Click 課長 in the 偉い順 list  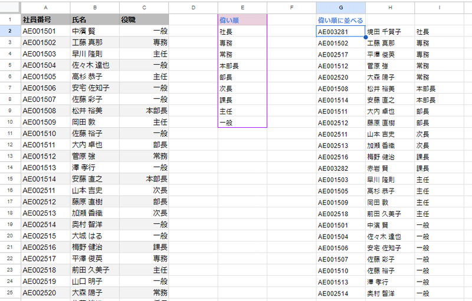click(242, 100)
